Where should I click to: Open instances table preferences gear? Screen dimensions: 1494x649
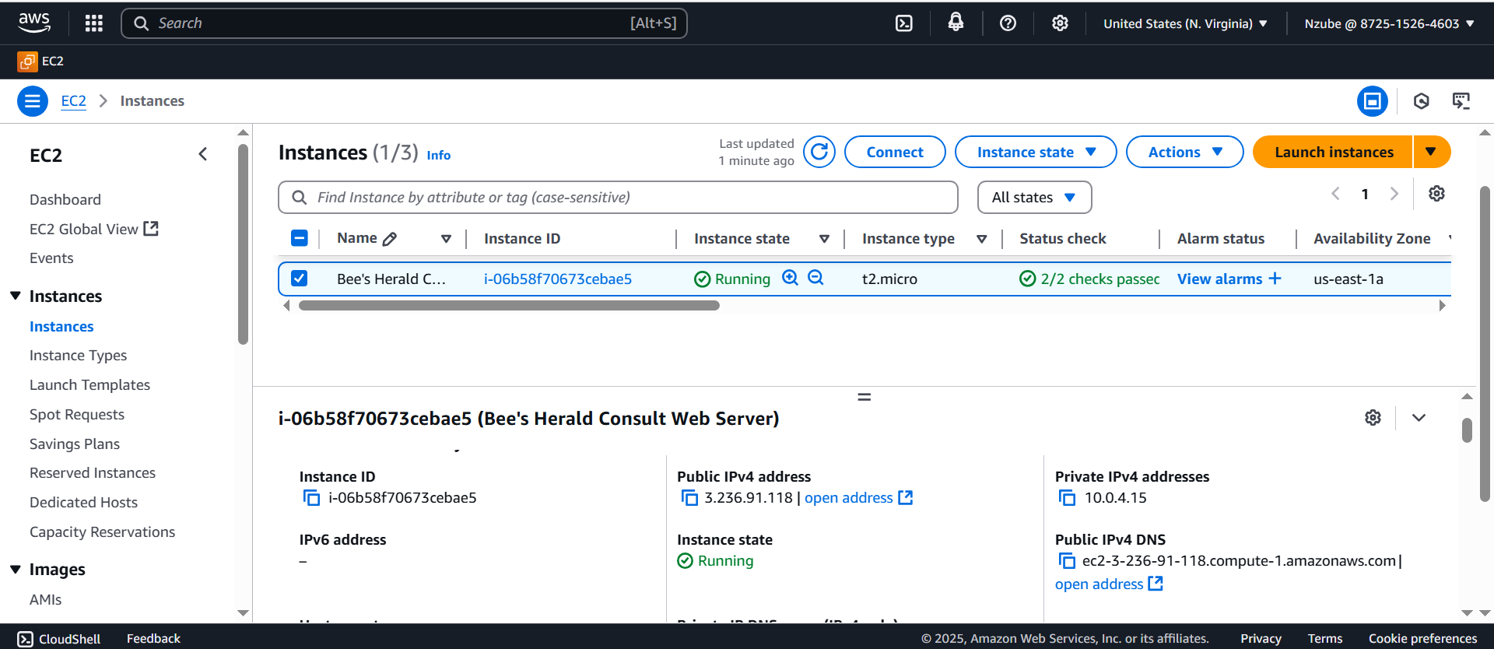tap(1436, 194)
